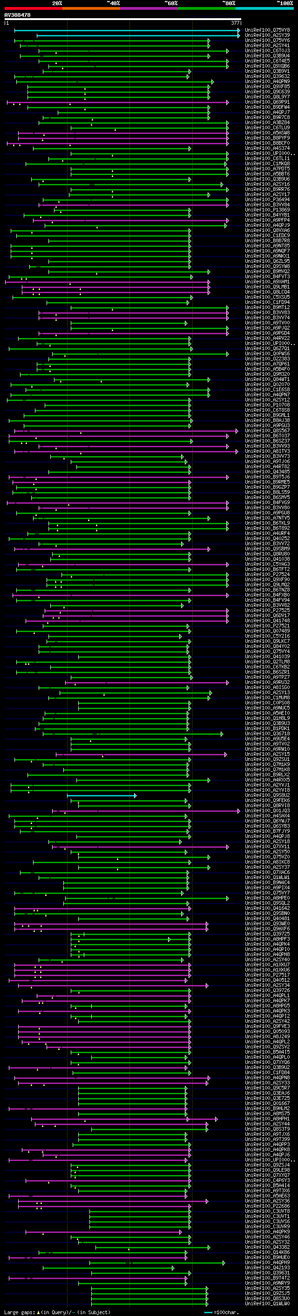Select hit UniRef100_C1MUM8

tap(267, 697)
